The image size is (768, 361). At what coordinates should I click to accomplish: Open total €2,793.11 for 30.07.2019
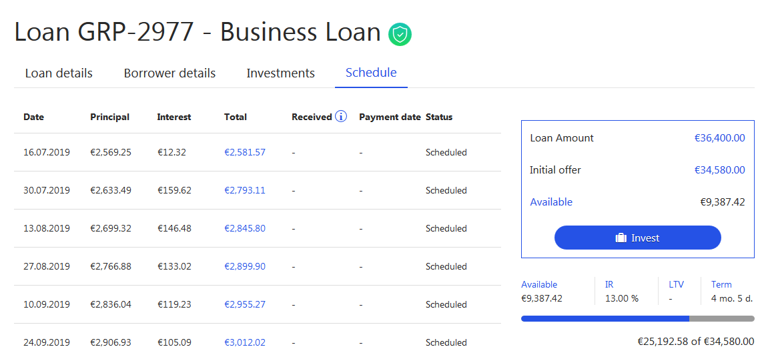click(x=245, y=190)
